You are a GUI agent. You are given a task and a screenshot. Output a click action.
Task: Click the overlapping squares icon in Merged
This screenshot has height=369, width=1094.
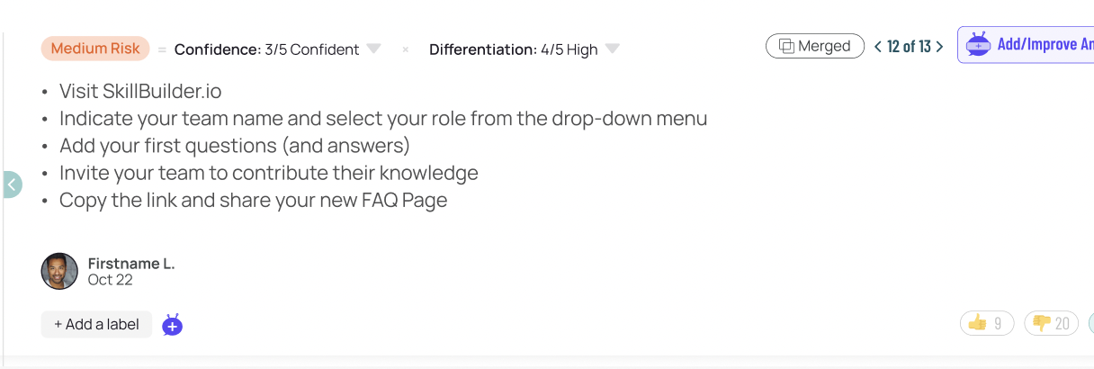click(x=786, y=46)
